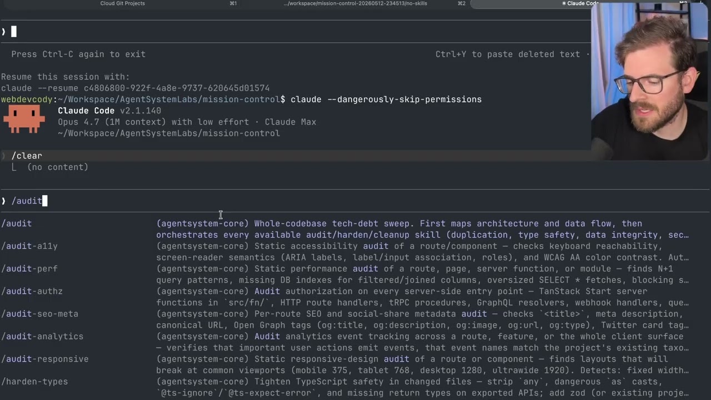
Task: Choose the /harden-types command suggestion
Action: point(34,382)
